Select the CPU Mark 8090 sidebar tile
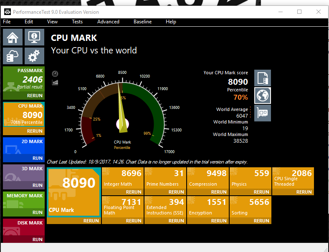This screenshot has height=252, width=329. click(x=24, y=114)
